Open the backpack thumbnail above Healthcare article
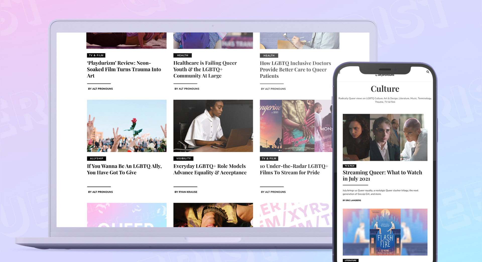482x262 pixels. (x=213, y=41)
